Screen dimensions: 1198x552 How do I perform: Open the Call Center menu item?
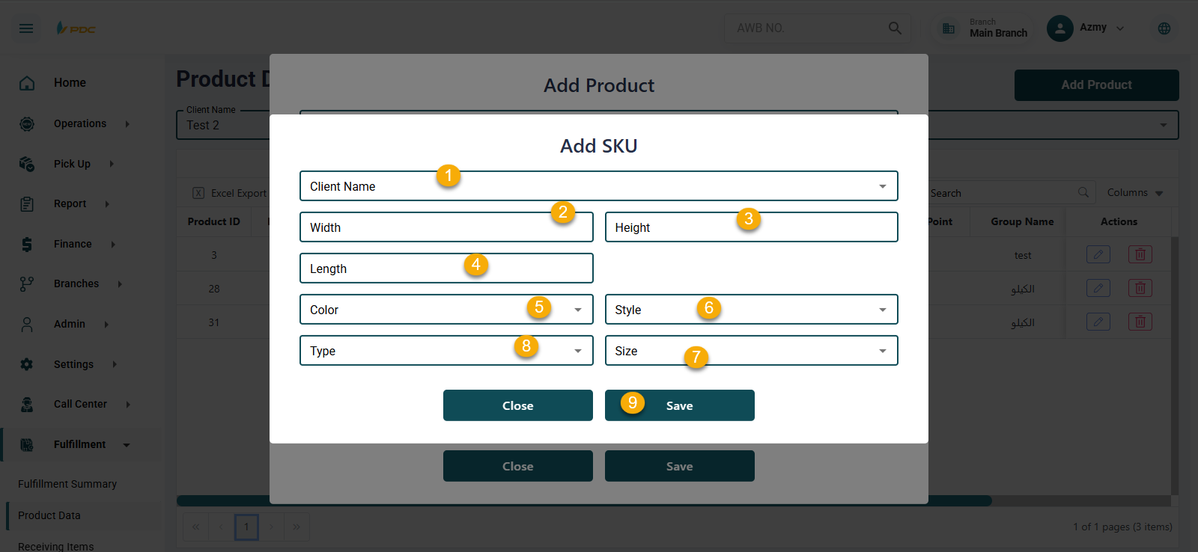pyautogui.click(x=80, y=404)
